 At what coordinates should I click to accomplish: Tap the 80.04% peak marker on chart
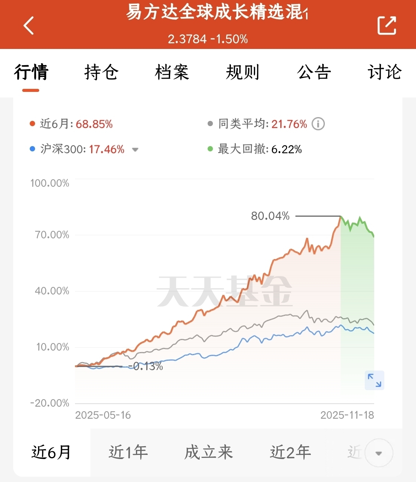coord(270,216)
